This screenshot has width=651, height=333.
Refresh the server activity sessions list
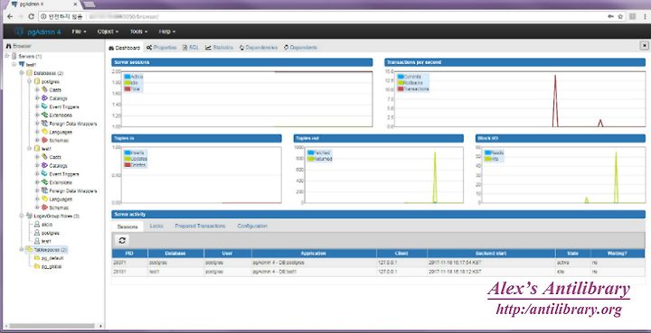(x=122, y=240)
